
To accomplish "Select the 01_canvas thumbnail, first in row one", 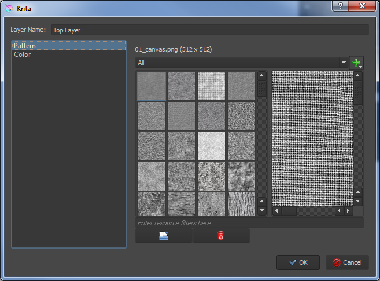I will pos(152,86).
